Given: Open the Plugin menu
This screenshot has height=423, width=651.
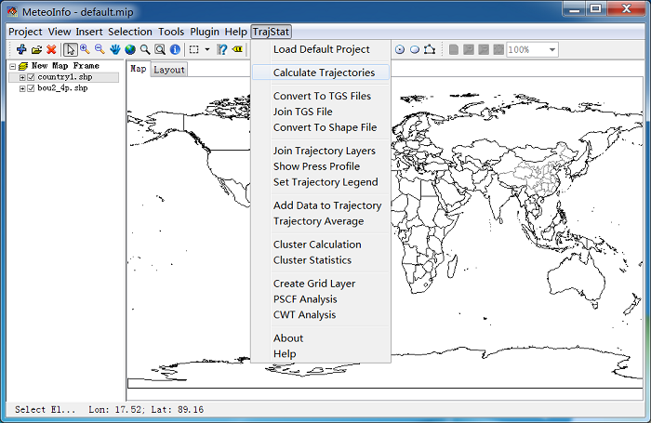Looking at the screenshot, I should click(205, 32).
